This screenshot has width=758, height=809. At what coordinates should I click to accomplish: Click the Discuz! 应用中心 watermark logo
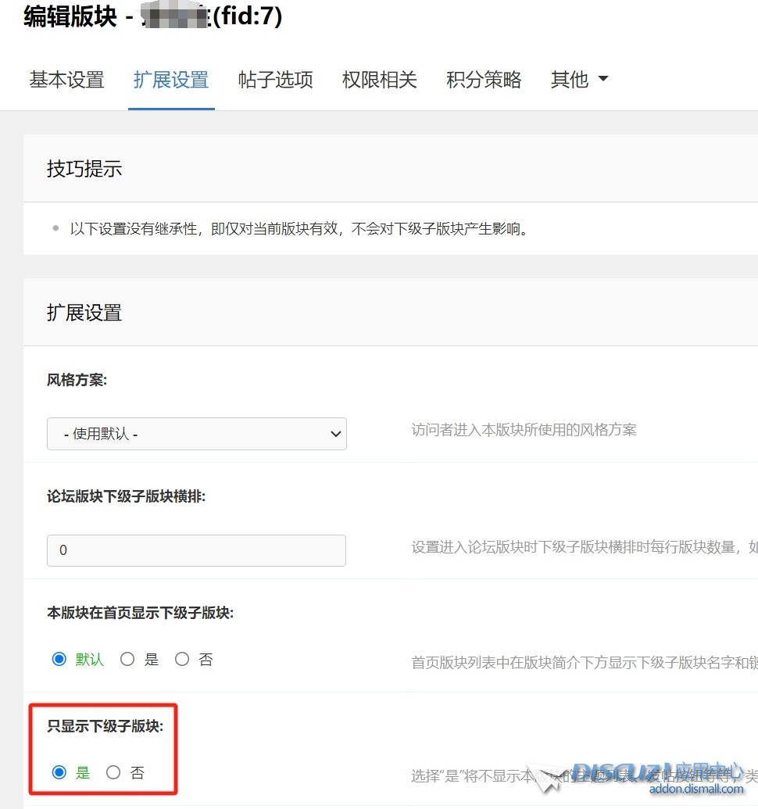coord(658,773)
